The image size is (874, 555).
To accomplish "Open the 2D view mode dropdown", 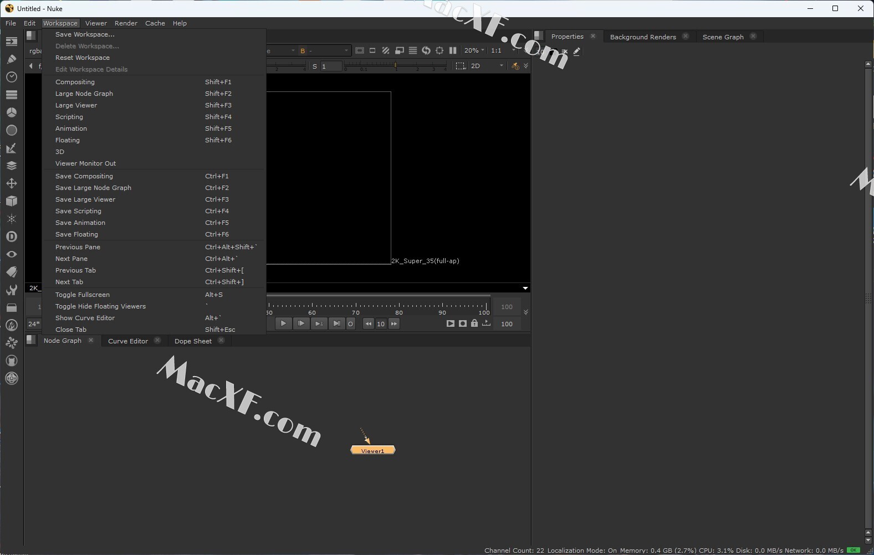I will [487, 66].
